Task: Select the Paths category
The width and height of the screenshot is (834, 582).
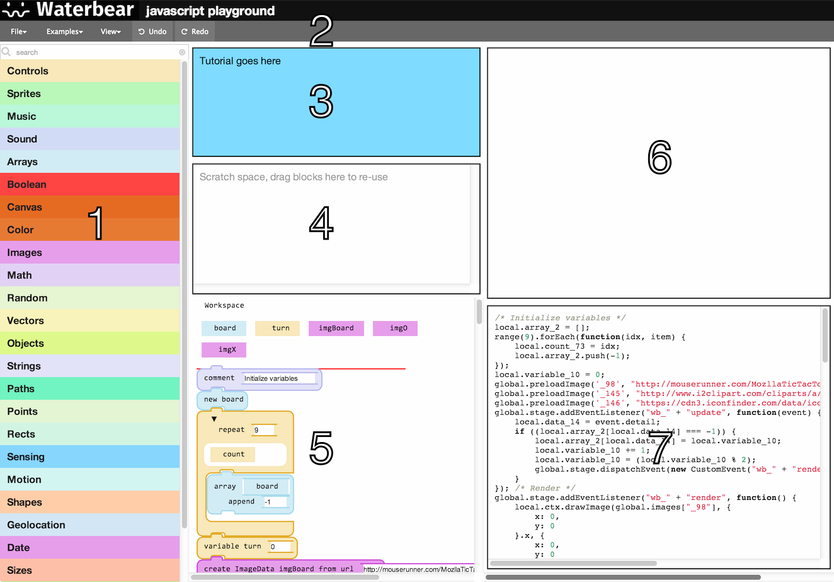Action: [90, 388]
